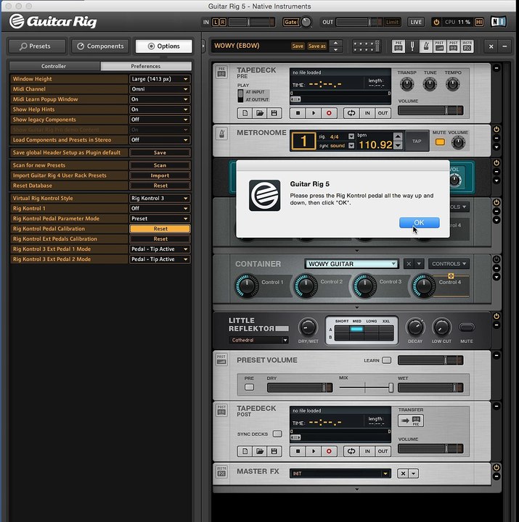Switch to the Components tab
Screen dimensions: 519x522
point(100,46)
